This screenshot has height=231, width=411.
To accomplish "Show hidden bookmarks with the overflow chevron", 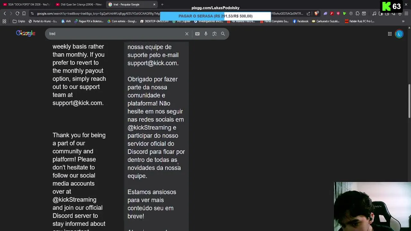I will [x=403, y=21].
